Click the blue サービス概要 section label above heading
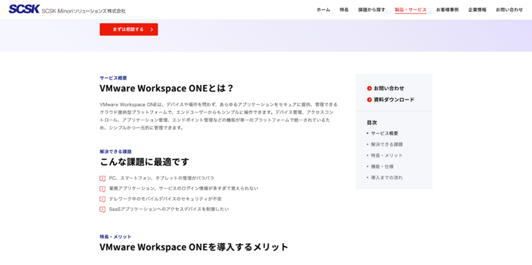This screenshot has width=532, height=265. pos(113,78)
